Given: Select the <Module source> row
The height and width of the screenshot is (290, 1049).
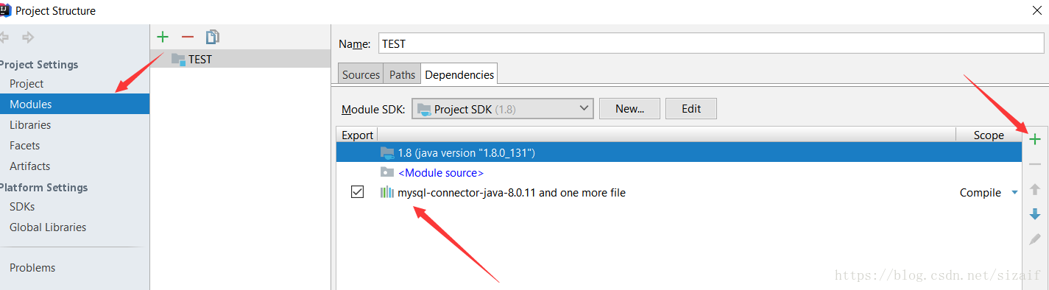Looking at the screenshot, I should click(x=679, y=172).
